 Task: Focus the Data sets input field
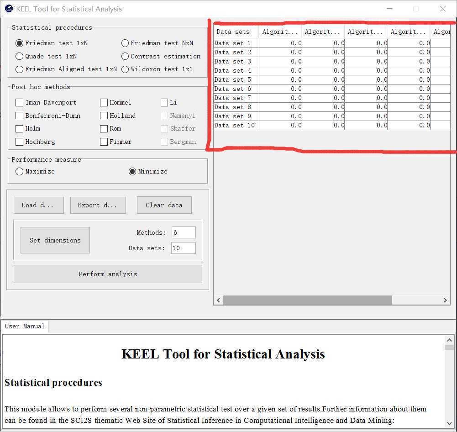click(183, 248)
